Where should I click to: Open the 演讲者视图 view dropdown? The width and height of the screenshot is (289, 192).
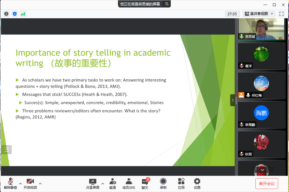(x=259, y=14)
